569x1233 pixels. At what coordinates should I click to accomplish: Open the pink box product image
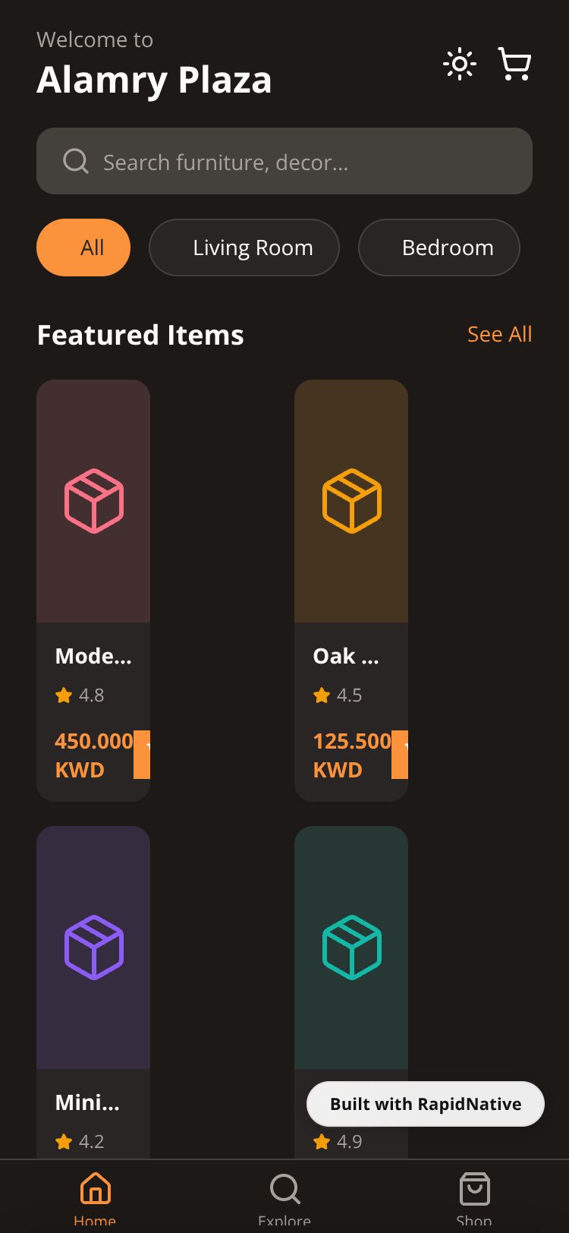pyautogui.click(x=93, y=501)
